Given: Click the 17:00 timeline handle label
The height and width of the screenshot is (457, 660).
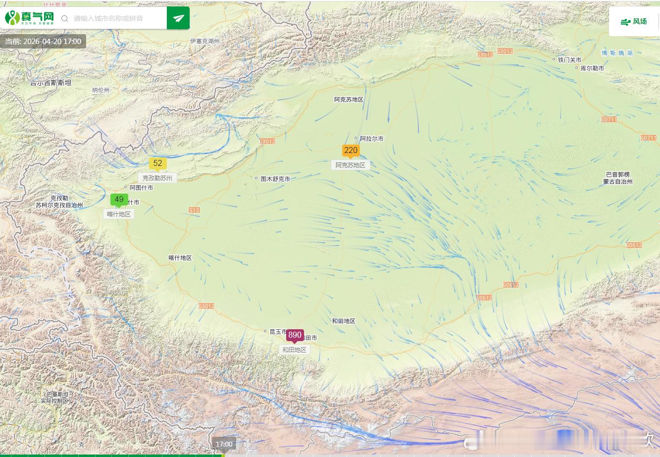Looking at the screenshot, I should 224,444.
